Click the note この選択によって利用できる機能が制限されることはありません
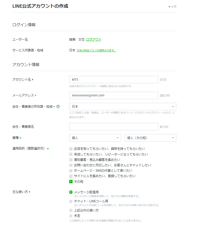Screen dimensions: 205x229 click(x=106, y=221)
